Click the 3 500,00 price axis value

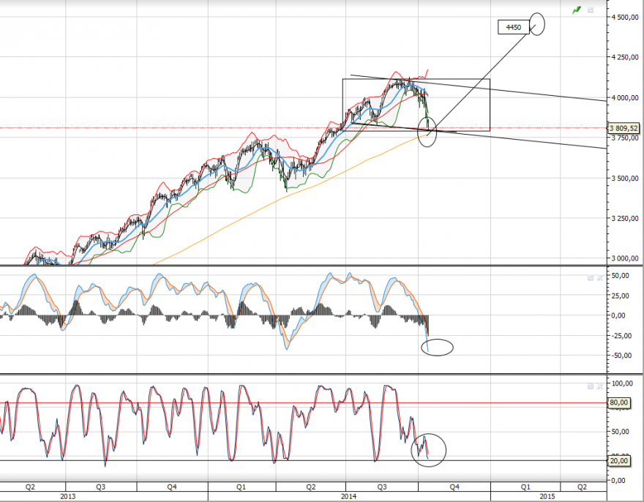click(x=625, y=179)
